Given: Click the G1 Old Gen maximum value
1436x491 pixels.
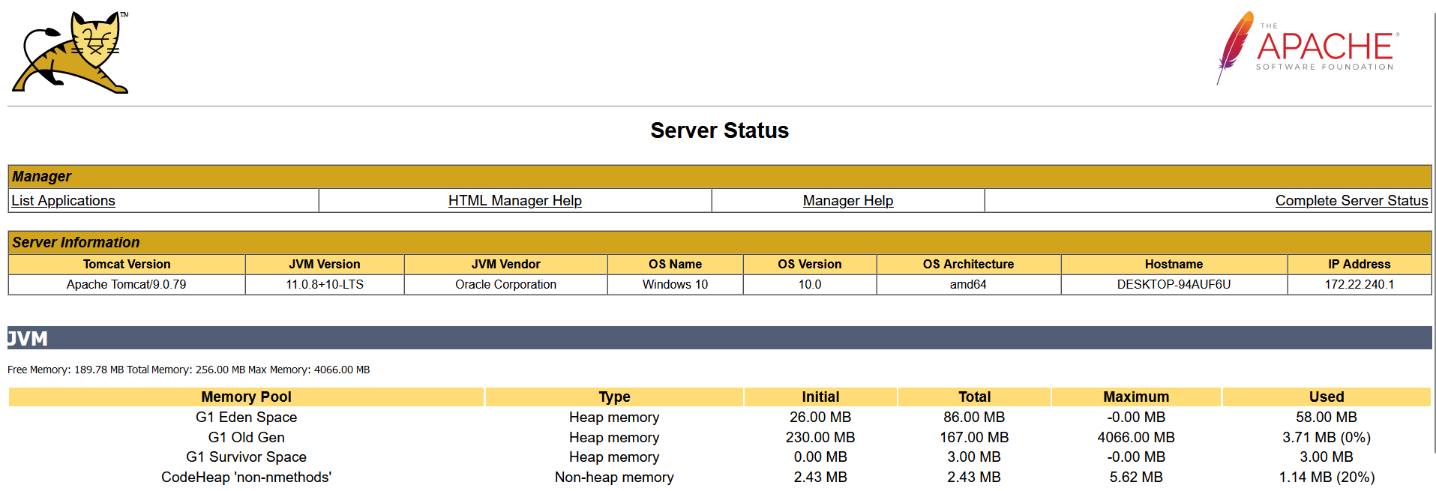Looking at the screenshot, I should pyautogui.click(x=1135, y=437).
